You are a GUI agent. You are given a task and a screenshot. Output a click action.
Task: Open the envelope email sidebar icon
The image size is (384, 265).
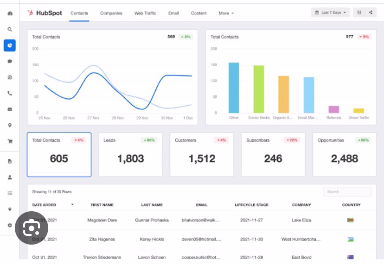10,109
